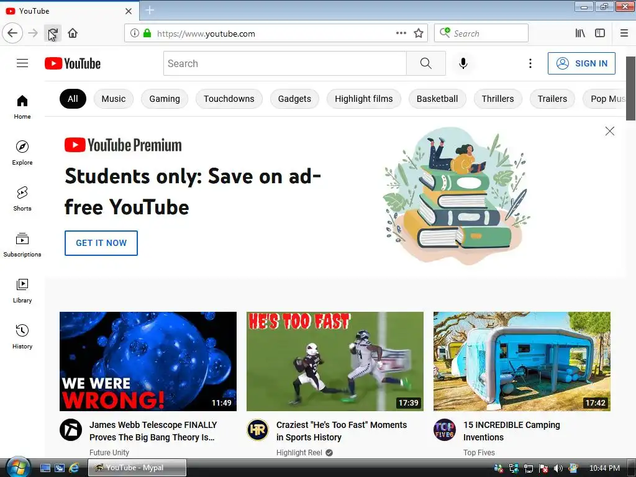Open Library in YouTube sidebar

tap(22, 291)
